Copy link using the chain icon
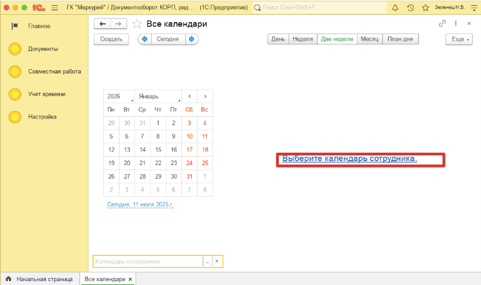Screen dimensions: 481x285 click(x=442, y=23)
